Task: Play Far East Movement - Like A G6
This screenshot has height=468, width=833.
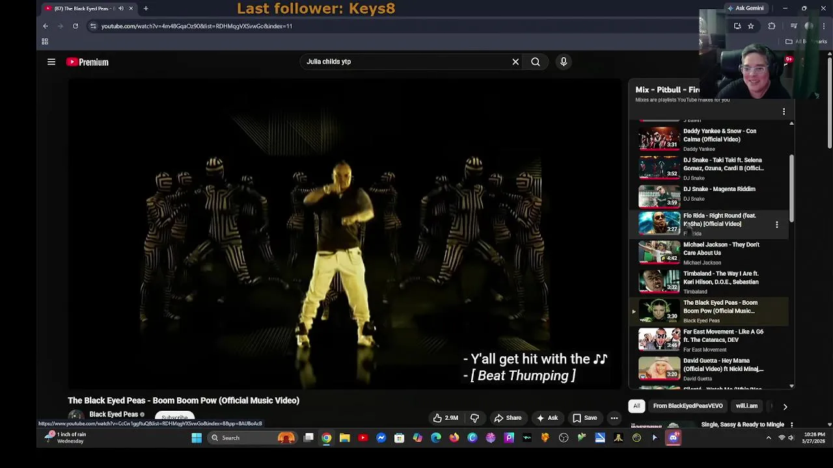Action: [x=709, y=339]
